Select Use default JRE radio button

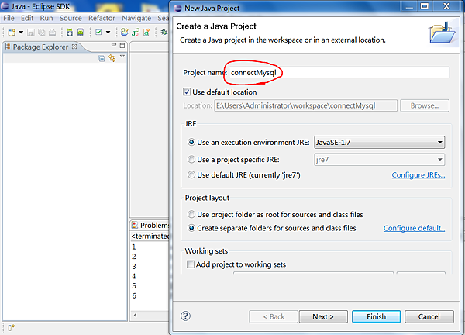pos(191,174)
